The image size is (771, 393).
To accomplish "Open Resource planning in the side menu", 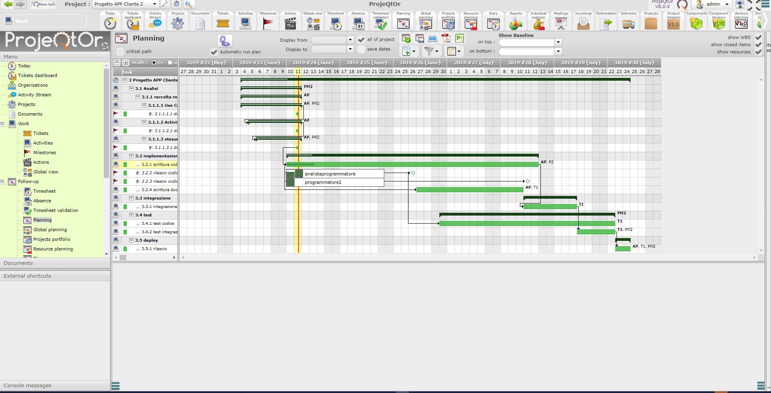I will click(53, 249).
